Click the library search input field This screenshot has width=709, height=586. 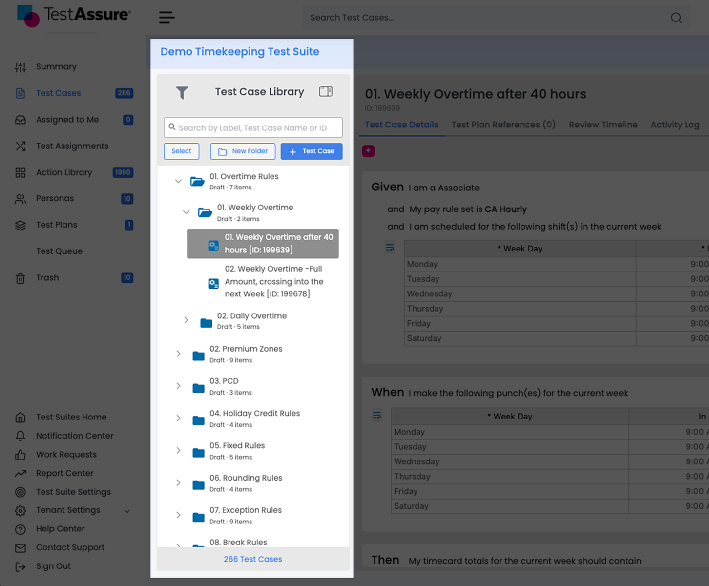pos(253,128)
